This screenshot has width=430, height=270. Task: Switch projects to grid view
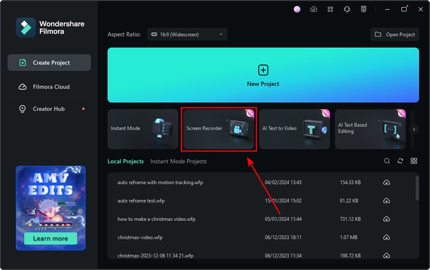click(x=413, y=161)
